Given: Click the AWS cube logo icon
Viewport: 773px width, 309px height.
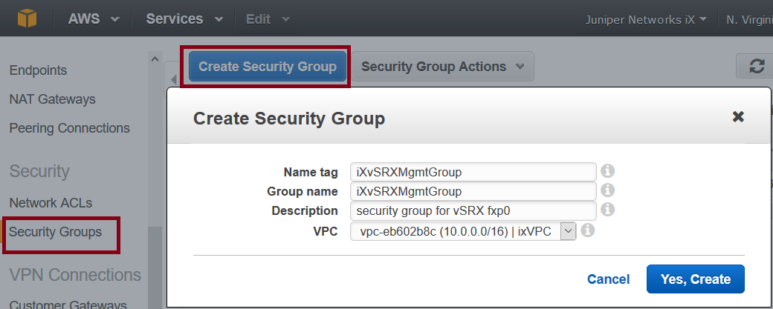Looking at the screenshot, I should pos(28,19).
